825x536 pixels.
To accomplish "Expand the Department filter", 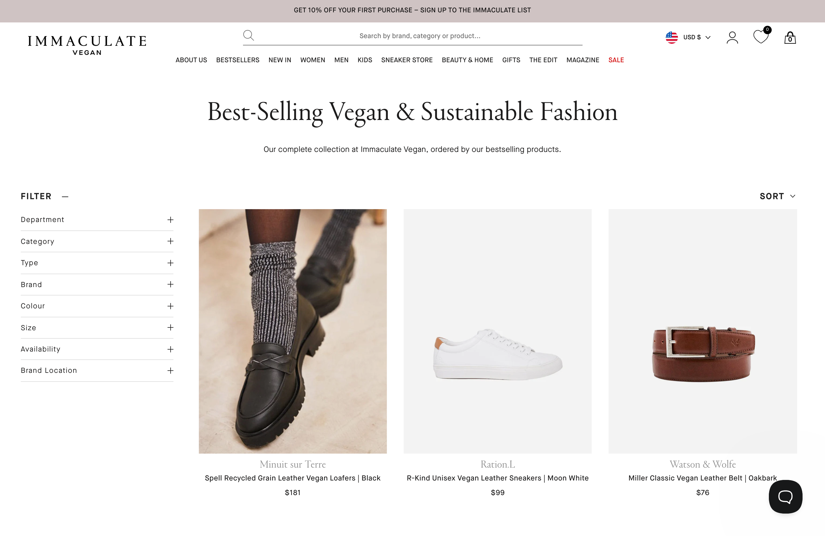I will [170, 220].
